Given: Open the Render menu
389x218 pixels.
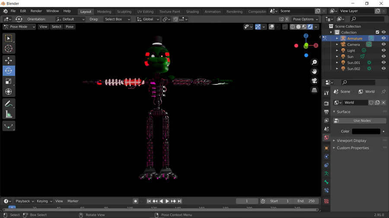Looking at the screenshot, I should click(36, 11).
